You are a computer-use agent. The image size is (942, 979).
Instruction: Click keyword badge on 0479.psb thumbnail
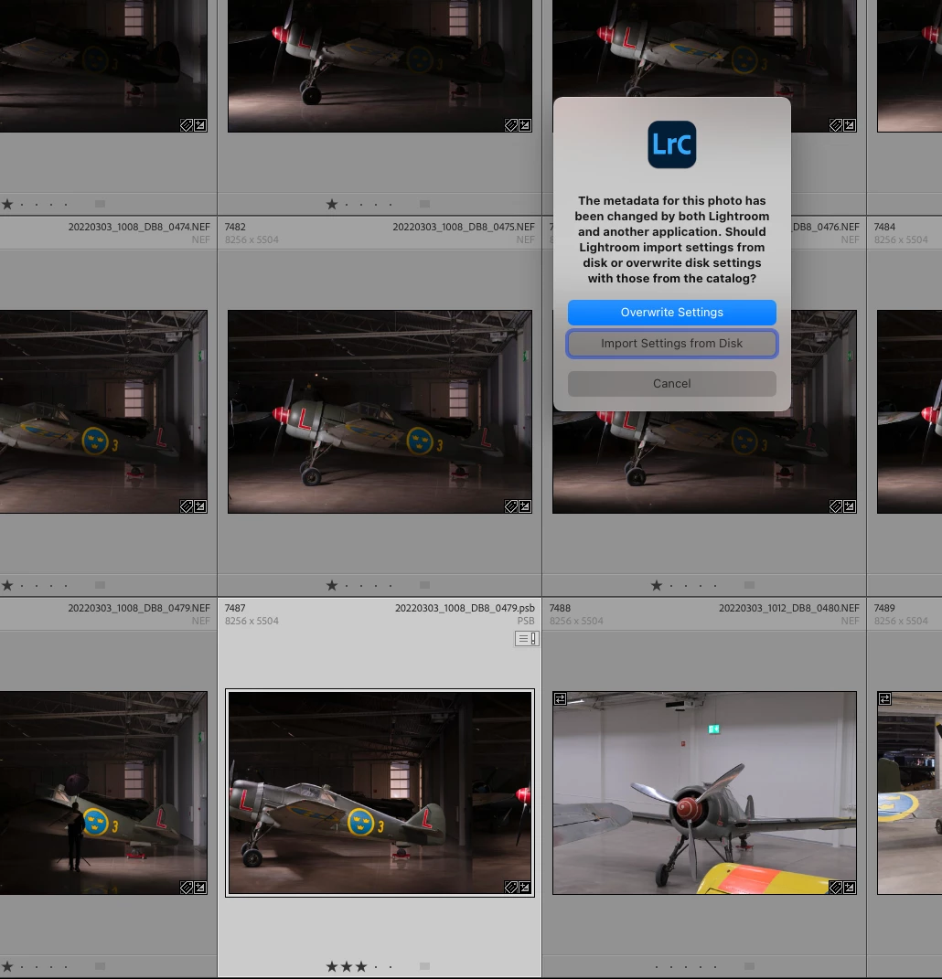coord(511,888)
